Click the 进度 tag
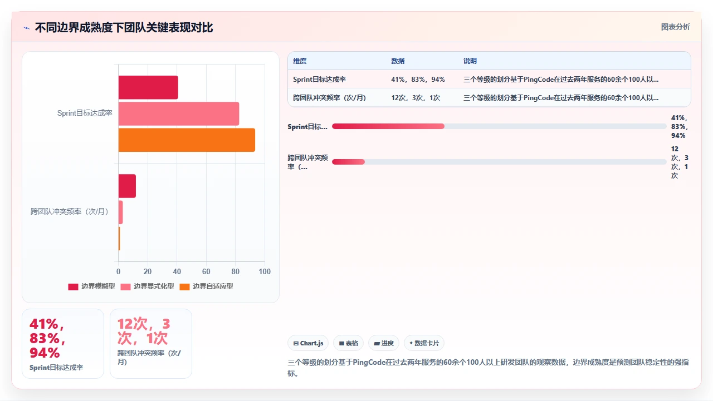Image resolution: width=713 pixels, height=401 pixels. coord(384,343)
